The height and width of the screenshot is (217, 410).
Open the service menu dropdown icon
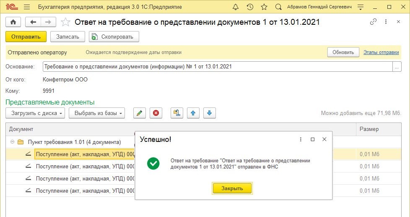coord(361,7)
